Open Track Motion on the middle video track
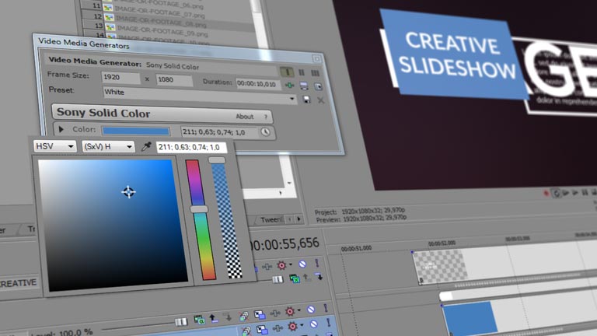Viewport: 597px width, 336px height. (260, 315)
